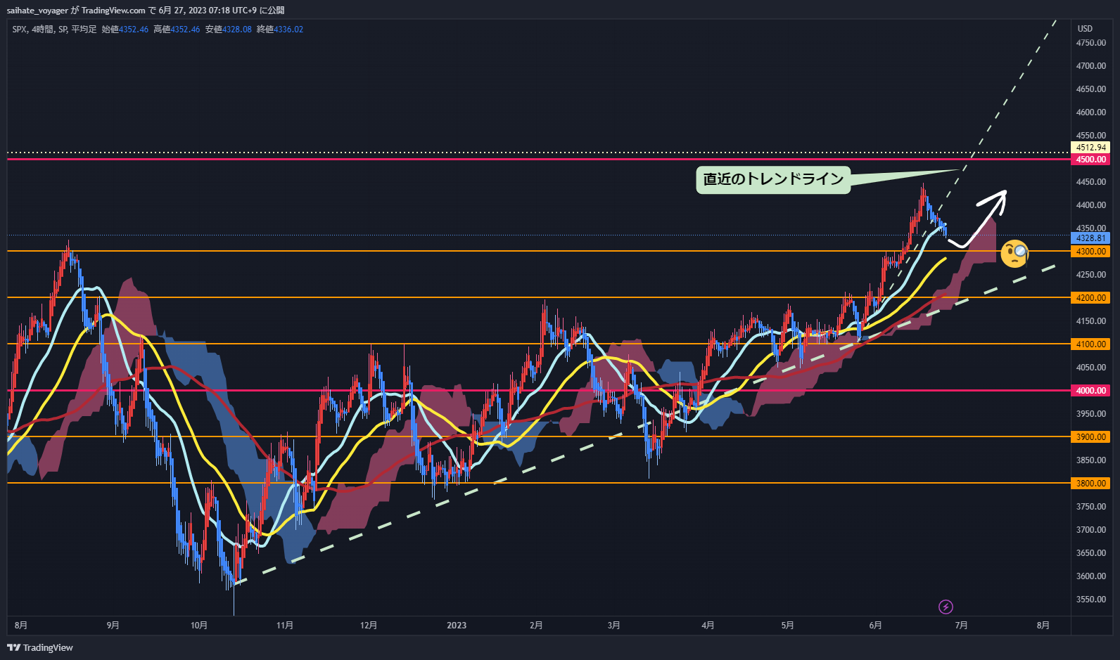This screenshot has height=660, width=1120.
Task: Click the orange 3900.00 price label
Action: click(x=1090, y=437)
